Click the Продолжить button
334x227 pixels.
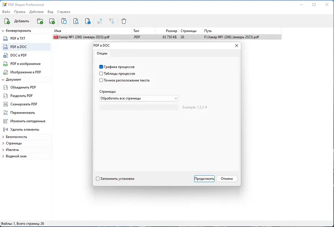pyautogui.click(x=204, y=179)
